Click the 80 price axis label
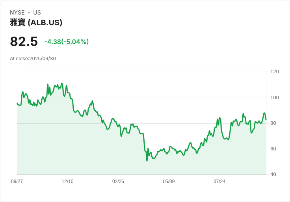 (273, 123)
